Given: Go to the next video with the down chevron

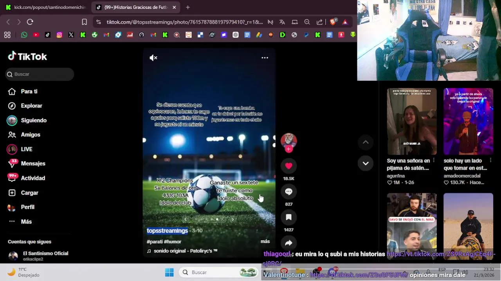Looking at the screenshot, I should click(x=366, y=164).
